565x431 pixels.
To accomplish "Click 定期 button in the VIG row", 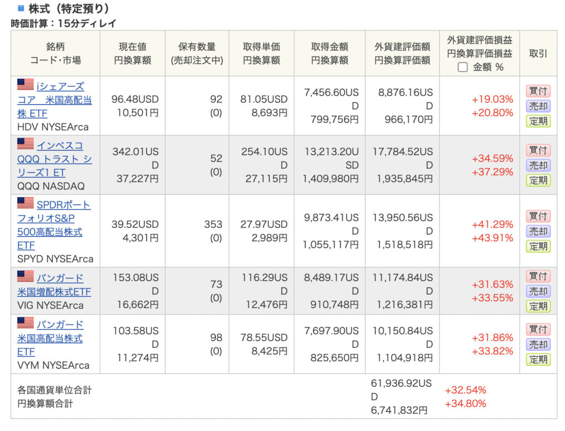I will pyautogui.click(x=538, y=306).
